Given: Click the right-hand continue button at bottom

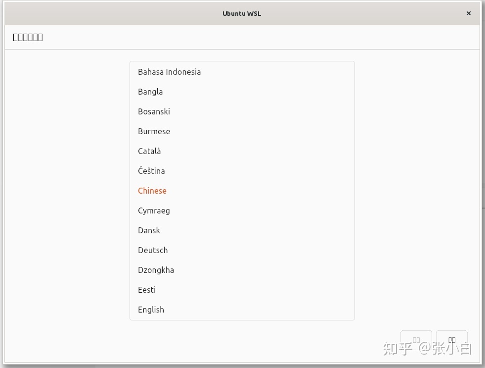Looking at the screenshot, I should click(x=451, y=340).
